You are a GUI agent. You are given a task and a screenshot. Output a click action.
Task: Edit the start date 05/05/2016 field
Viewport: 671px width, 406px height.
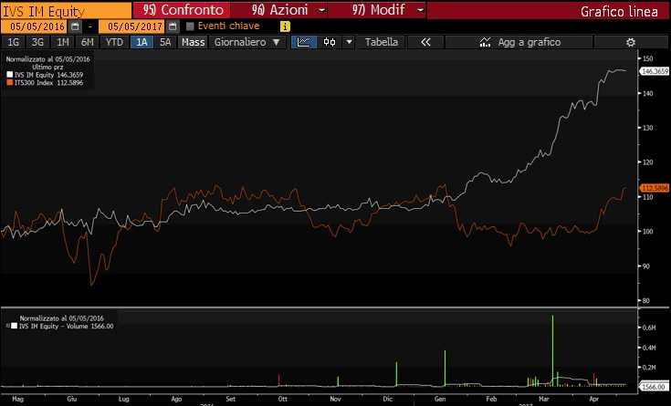click(35, 26)
